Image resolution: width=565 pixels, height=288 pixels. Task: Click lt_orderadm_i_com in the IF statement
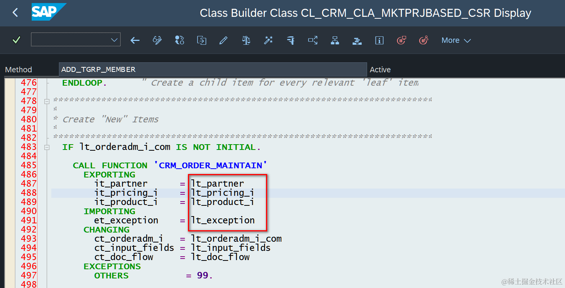pyautogui.click(x=125, y=147)
